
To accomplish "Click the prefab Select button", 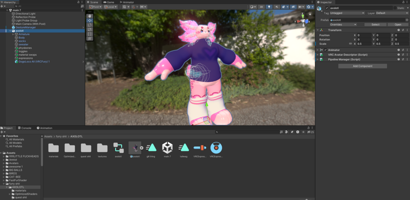I will coord(375,24).
